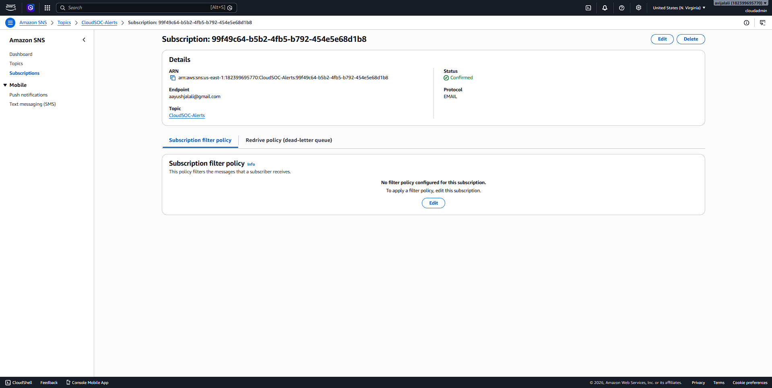Select the subscription ARN text
772x388 pixels.
coord(283,78)
